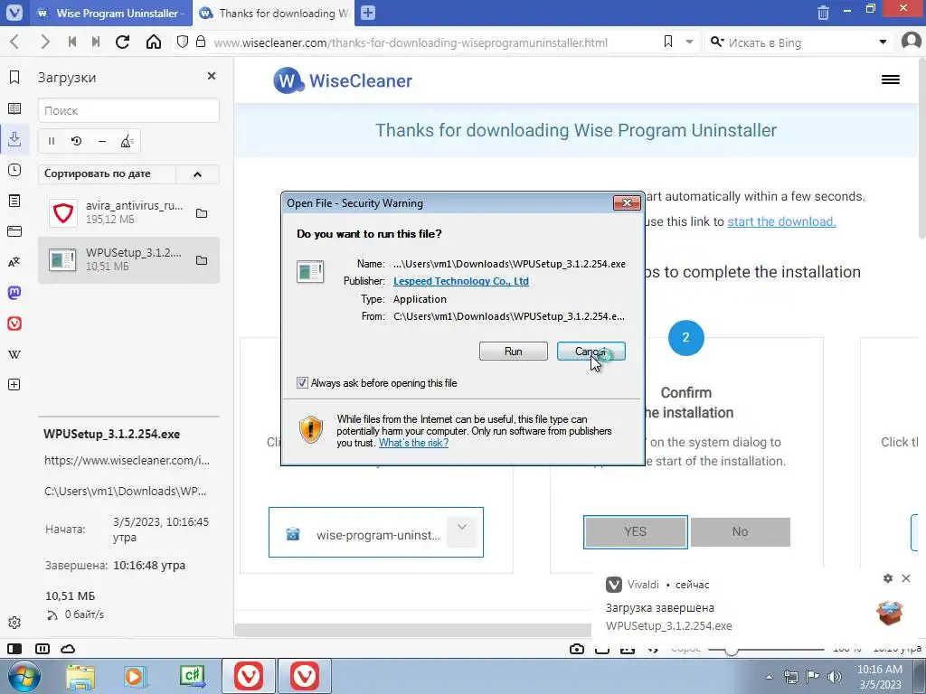The height and width of the screenshot is (694, 926).
Task: Open the Notes panel
Action: click(x=14, y=201)
